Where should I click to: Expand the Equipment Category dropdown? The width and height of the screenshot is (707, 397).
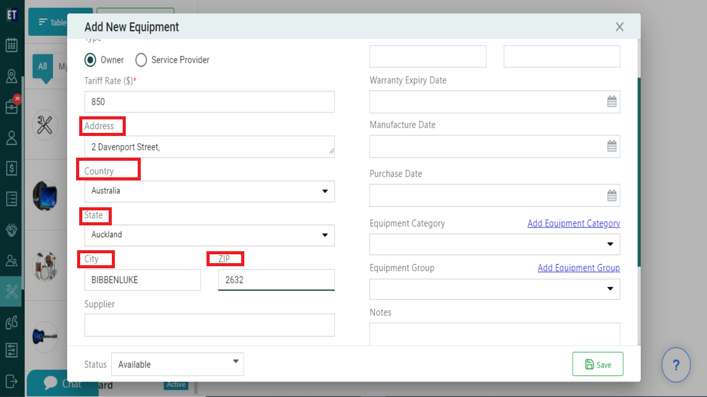[x=495, y=244]
